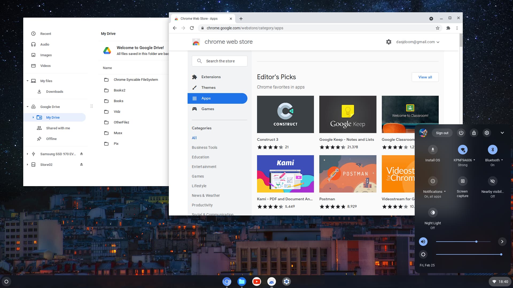Click the Chrome address bar URL
This screenshot has width=513, height=288.
(245, 28)
